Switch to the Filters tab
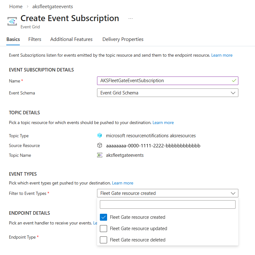Screen dimensions: 255x255 point(35,39)
